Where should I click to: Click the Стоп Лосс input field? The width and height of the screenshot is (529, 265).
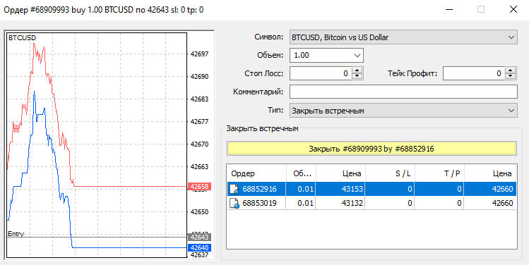(x=321, y=73)
